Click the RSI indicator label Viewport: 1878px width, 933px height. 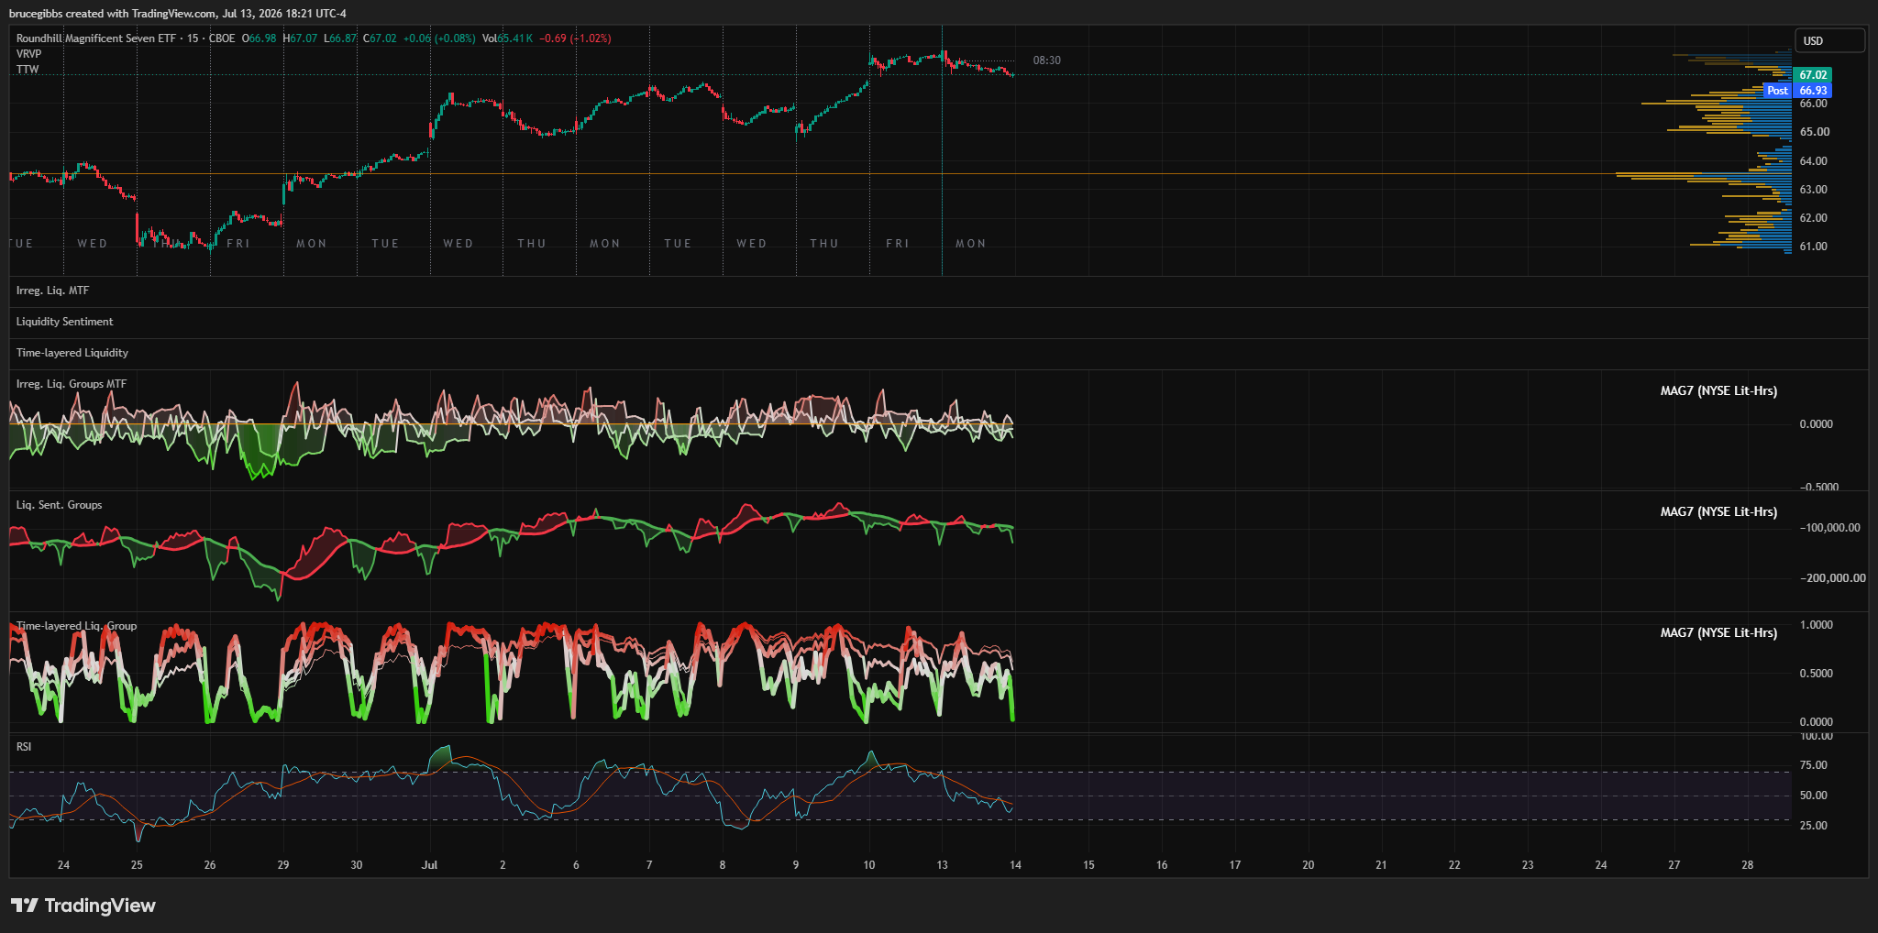click(x=24, y=747)
